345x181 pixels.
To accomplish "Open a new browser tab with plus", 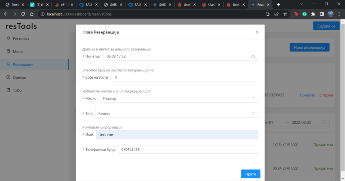I will [x=278, y=5].
